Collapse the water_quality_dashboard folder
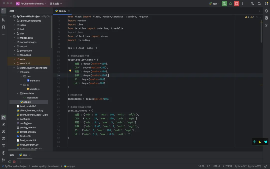This screenshot has height=169, width=270. point(14,68)
